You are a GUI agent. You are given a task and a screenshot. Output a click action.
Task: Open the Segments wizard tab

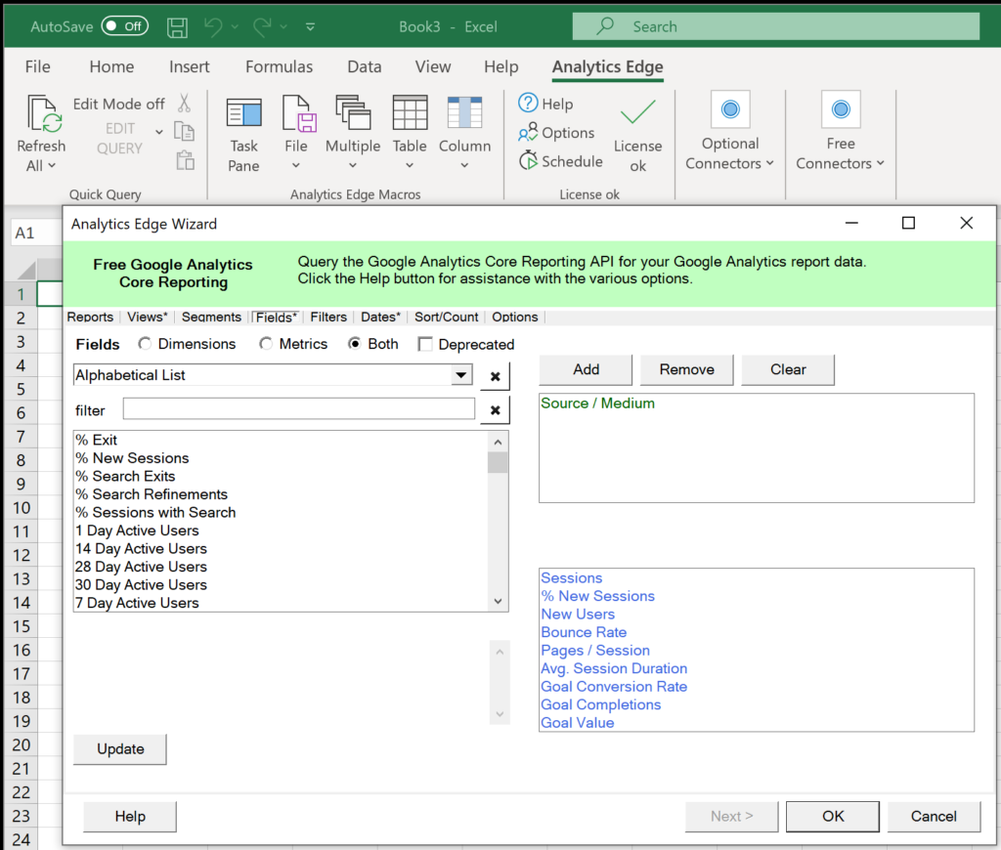(x=211, y=318)
